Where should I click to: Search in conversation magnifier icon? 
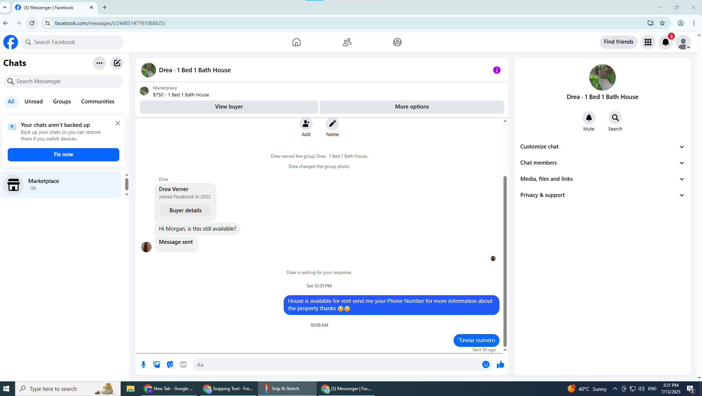click(615, 118)
